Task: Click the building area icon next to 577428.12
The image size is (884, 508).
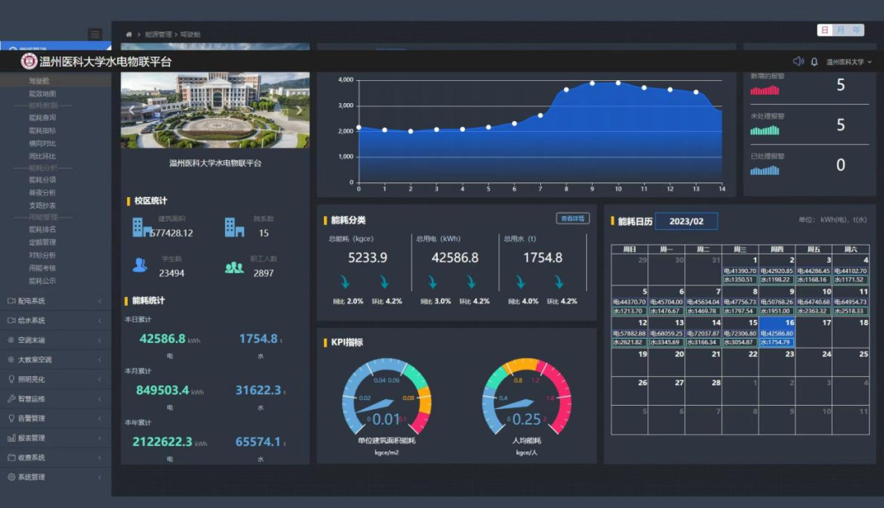Action: pyautogui.click(x=142, y=227)
